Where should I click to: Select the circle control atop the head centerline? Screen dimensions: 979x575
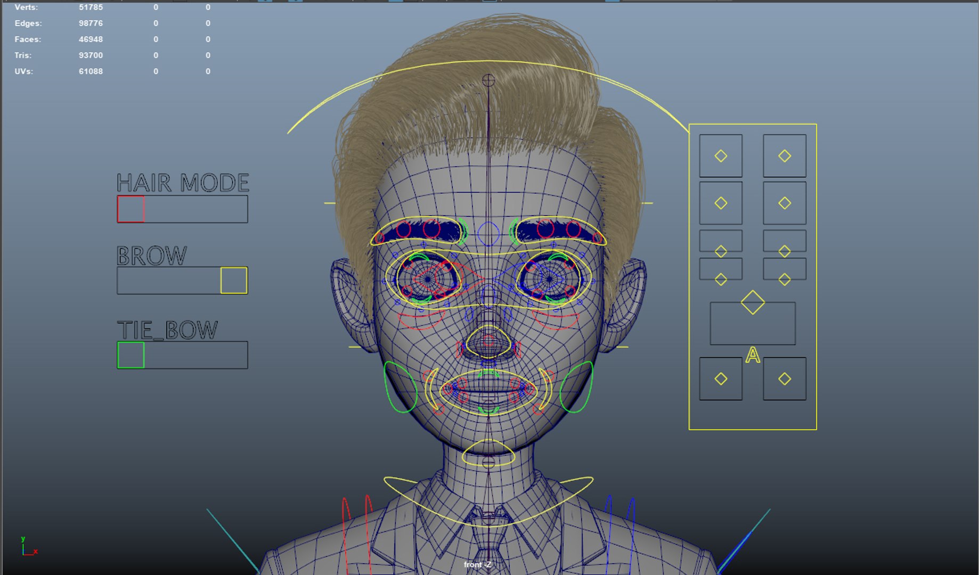(488, 80)
